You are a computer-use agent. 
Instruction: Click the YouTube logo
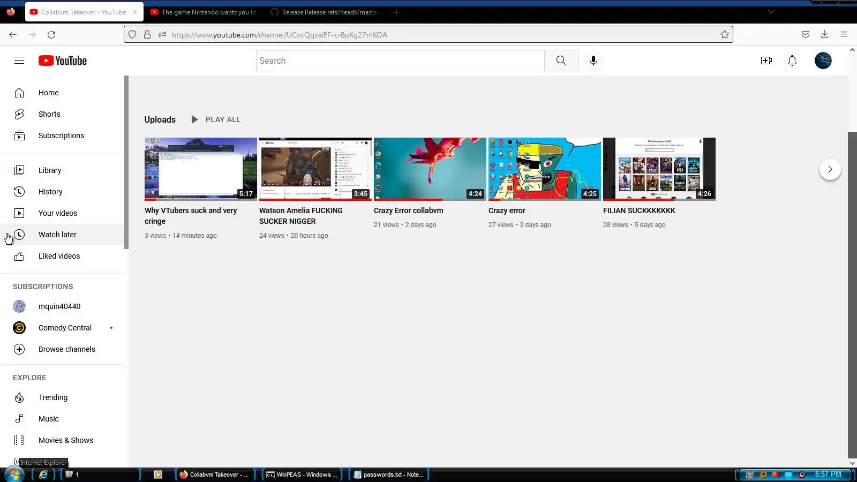63,61
